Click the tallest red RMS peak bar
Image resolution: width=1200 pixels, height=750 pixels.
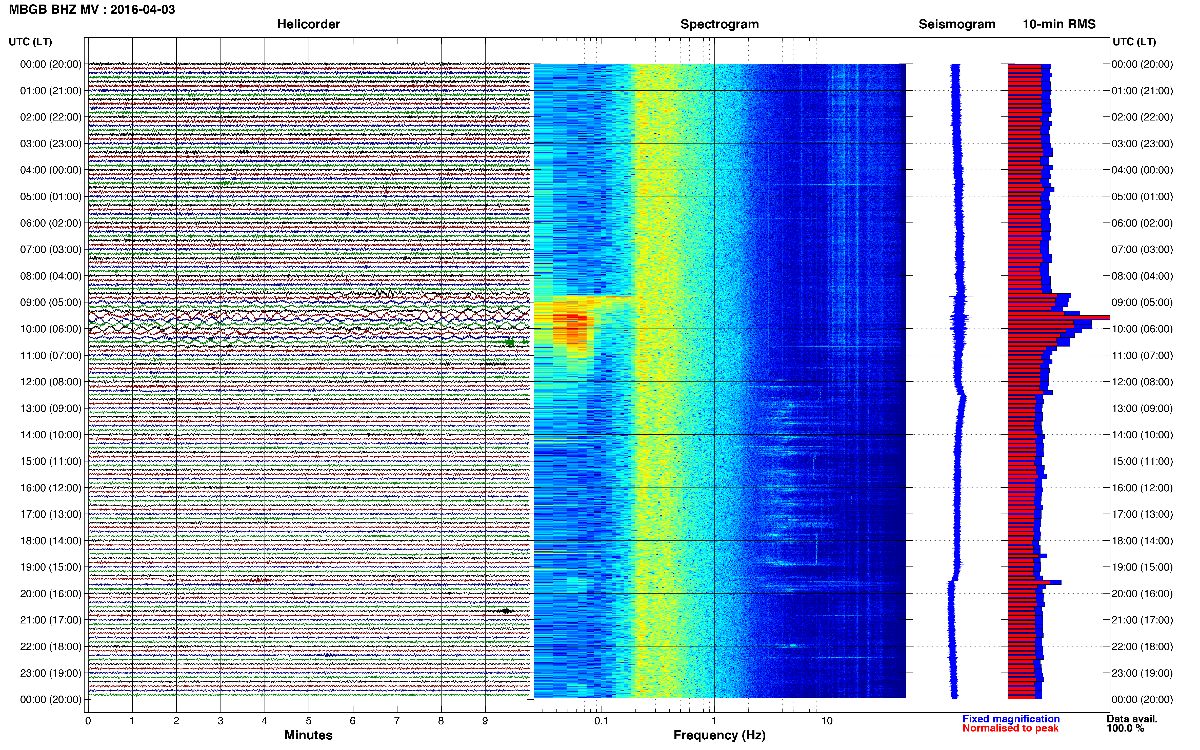point(1059,317)
